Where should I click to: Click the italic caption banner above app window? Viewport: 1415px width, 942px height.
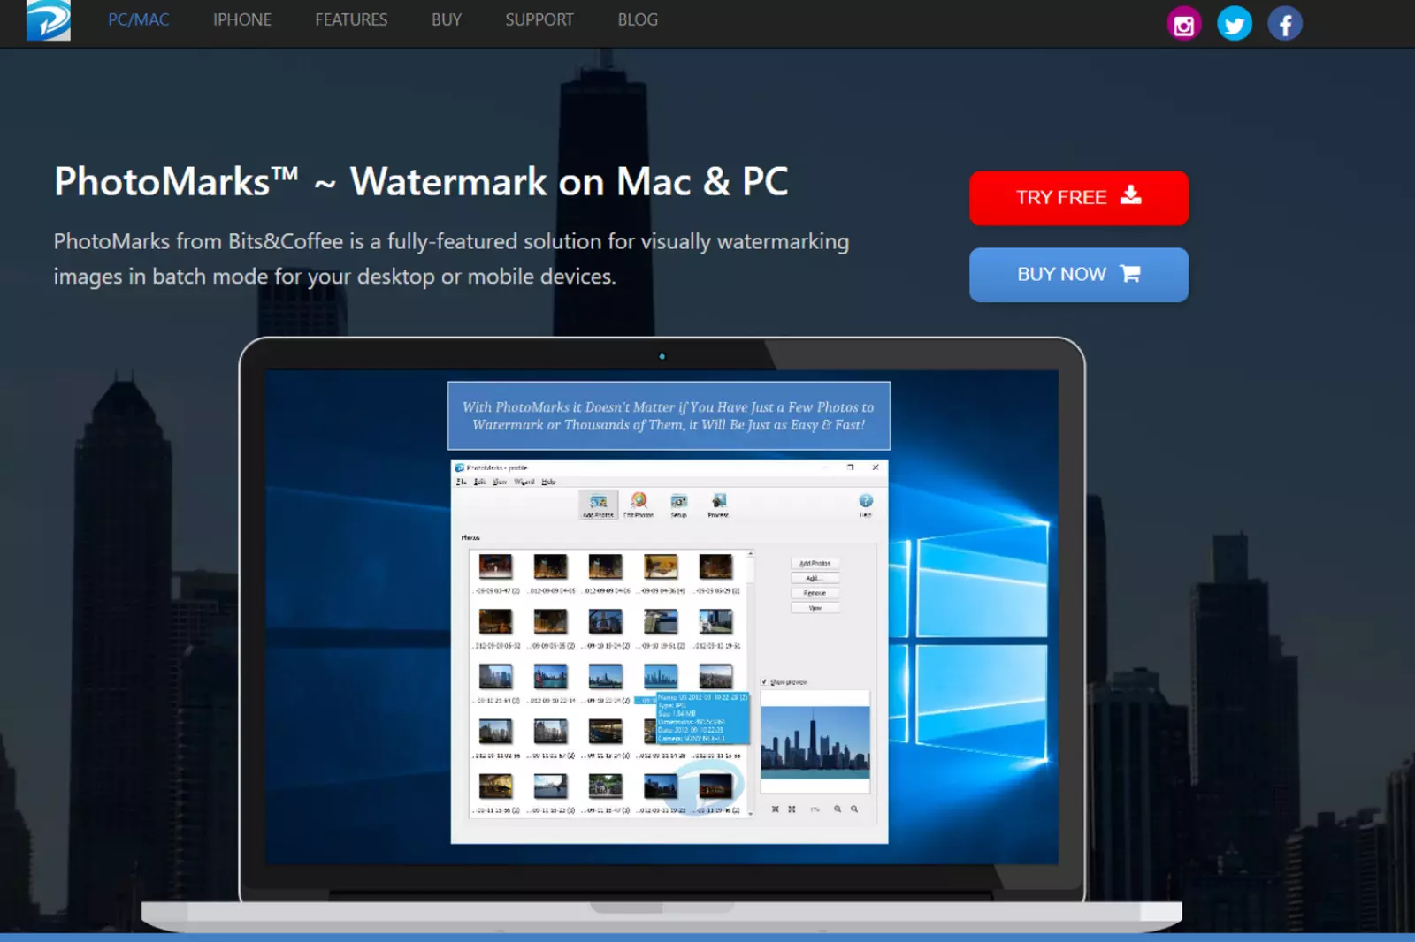669,416
